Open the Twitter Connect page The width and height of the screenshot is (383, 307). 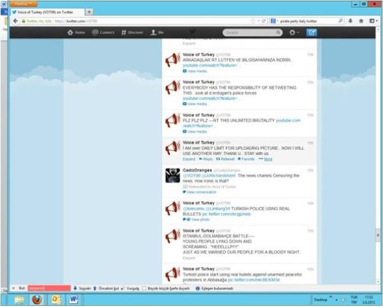pos(103,33)
